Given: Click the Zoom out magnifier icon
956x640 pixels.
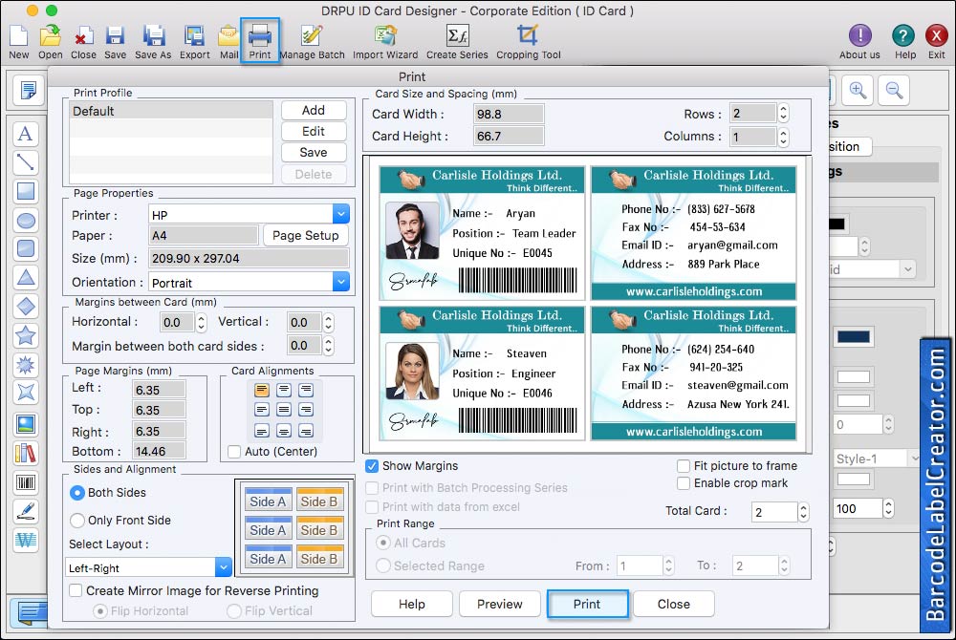Looking at the screenshot, I should coord(895,90).
